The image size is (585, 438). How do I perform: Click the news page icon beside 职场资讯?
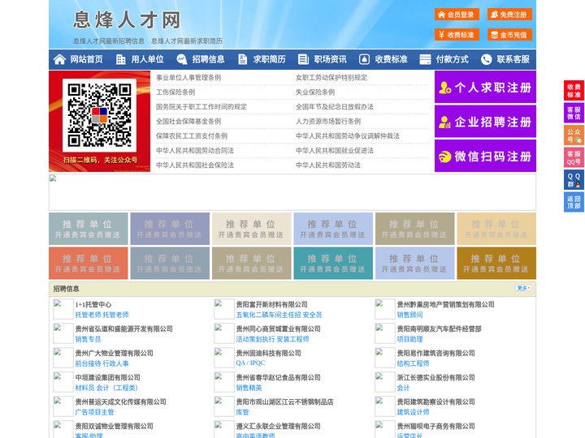tap(303, 59)
